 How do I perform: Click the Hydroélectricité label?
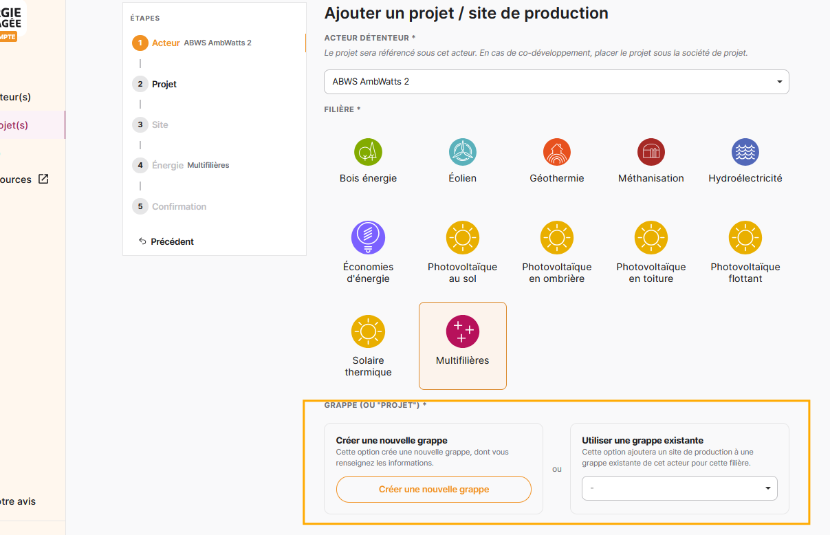745,178
